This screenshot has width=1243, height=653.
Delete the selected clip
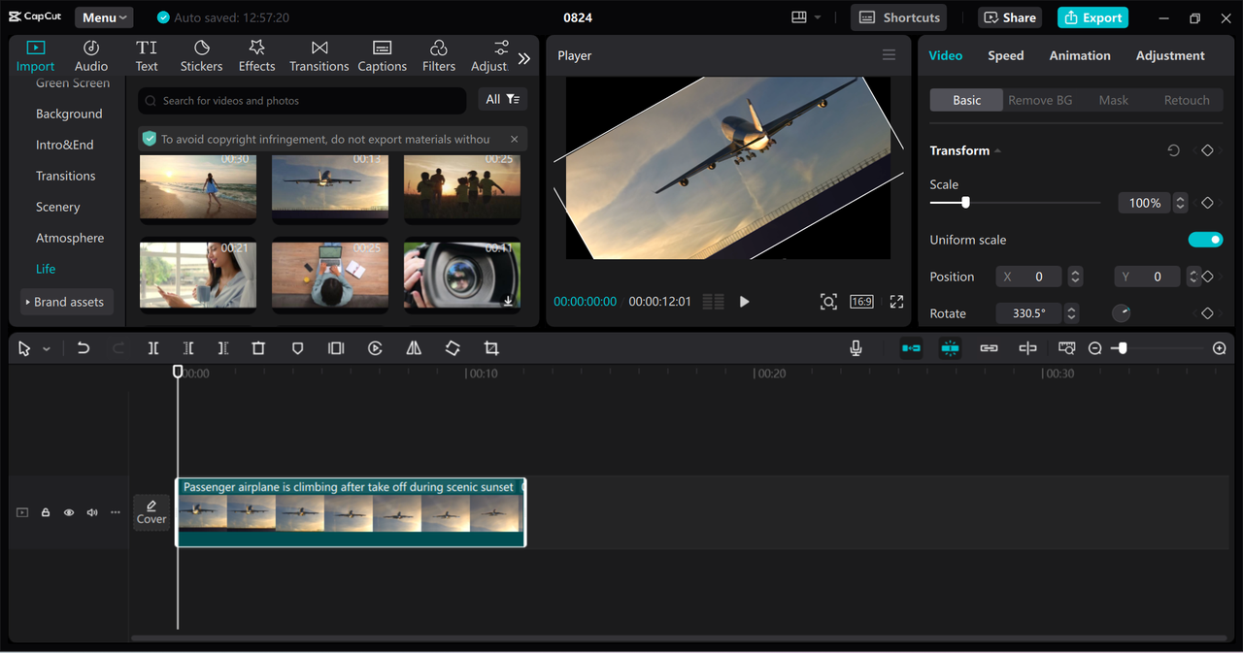click(258, 348)
